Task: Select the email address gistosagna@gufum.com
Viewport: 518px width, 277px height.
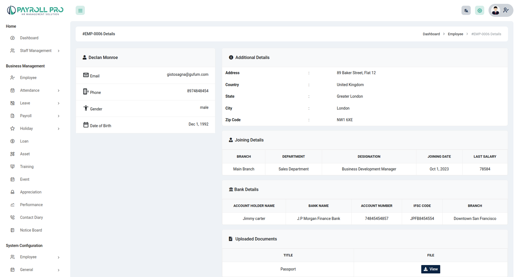Action: (187, 75)
